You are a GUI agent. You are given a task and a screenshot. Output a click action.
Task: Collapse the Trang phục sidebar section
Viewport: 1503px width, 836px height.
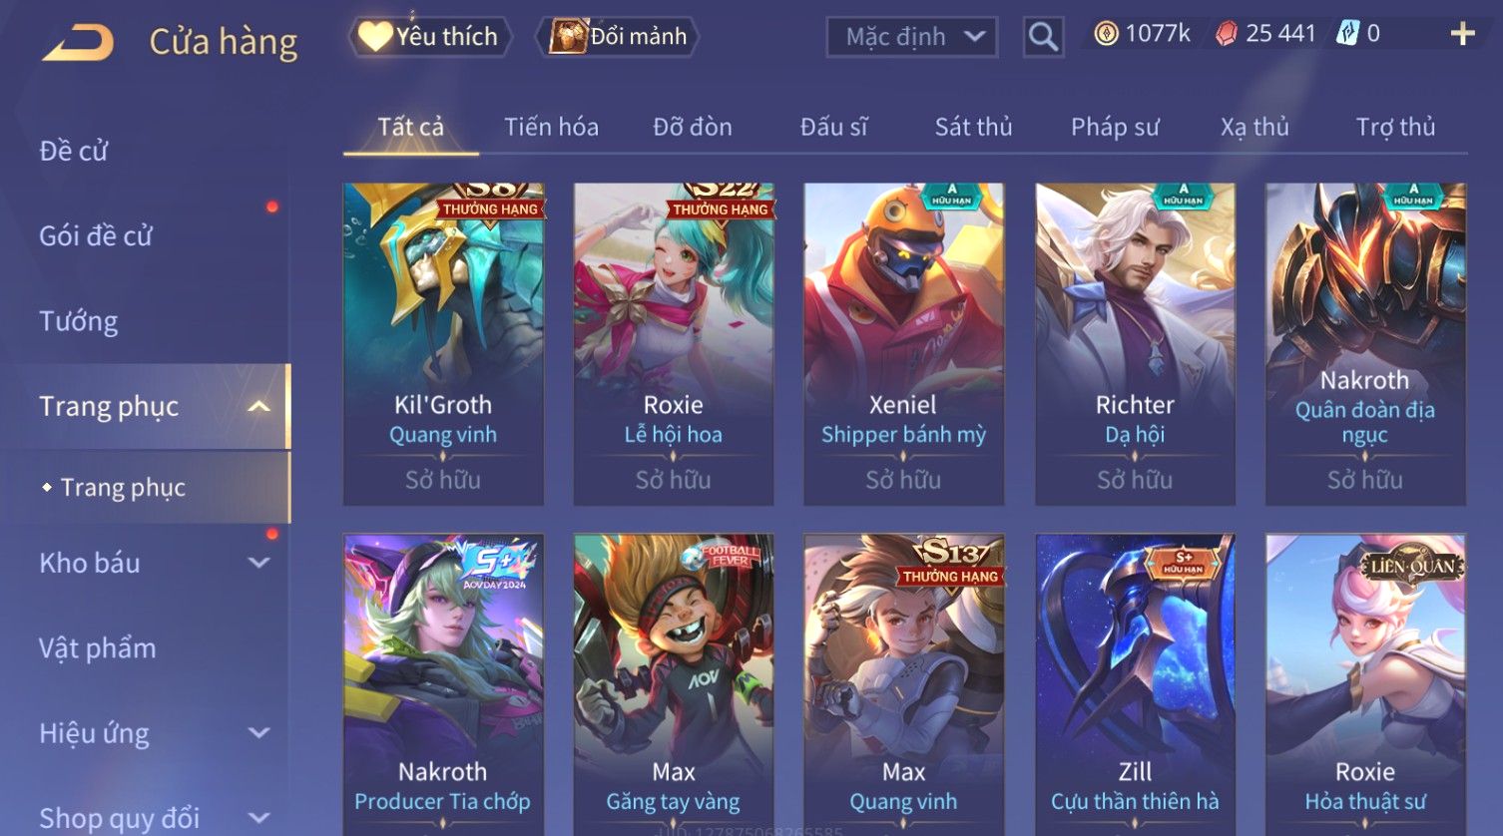tap(258, 406)
